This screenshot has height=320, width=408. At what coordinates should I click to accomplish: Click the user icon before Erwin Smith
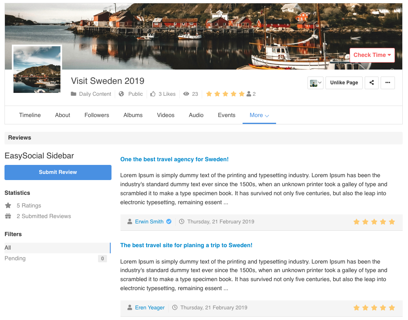point(129,221)
